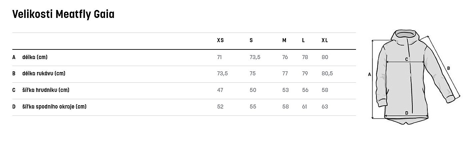Viewport: 464px width, 147px height.
Task: Select the XL sleeve length value 80,5
Action: pos(327,73)
